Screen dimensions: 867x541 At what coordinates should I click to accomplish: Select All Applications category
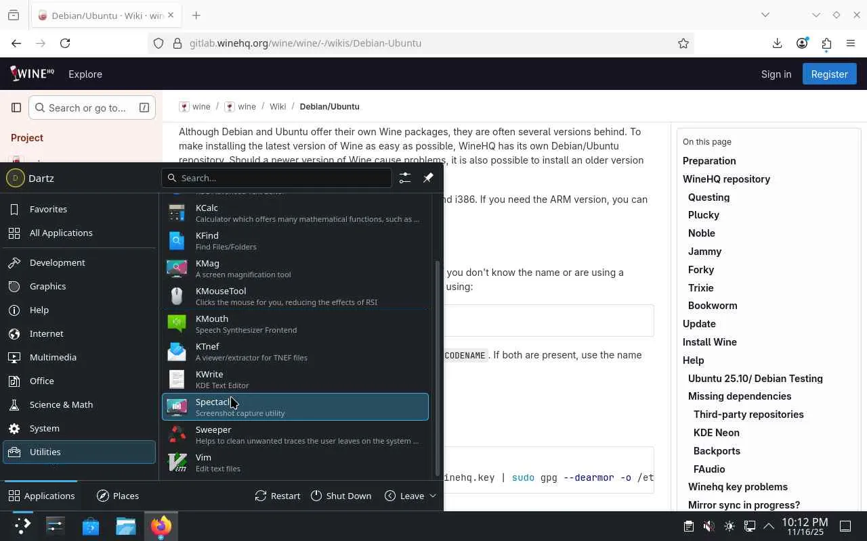79,233
